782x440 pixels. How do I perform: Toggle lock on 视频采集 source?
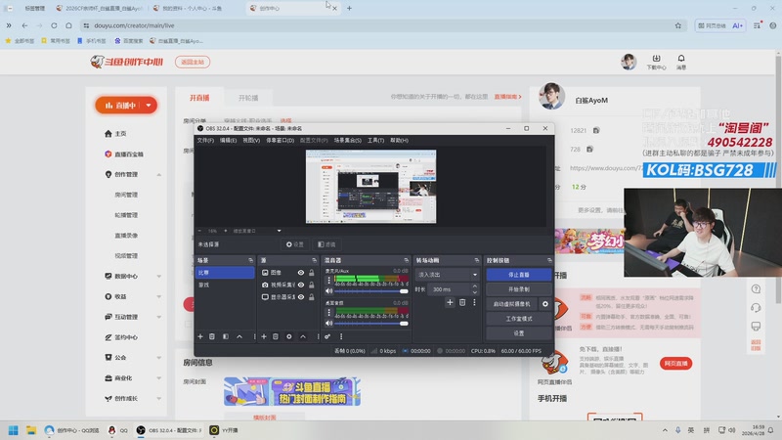coord(312,285)
